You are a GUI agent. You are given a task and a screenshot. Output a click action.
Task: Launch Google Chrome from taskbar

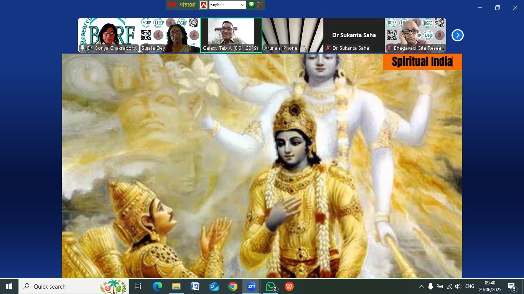point(233,286)
